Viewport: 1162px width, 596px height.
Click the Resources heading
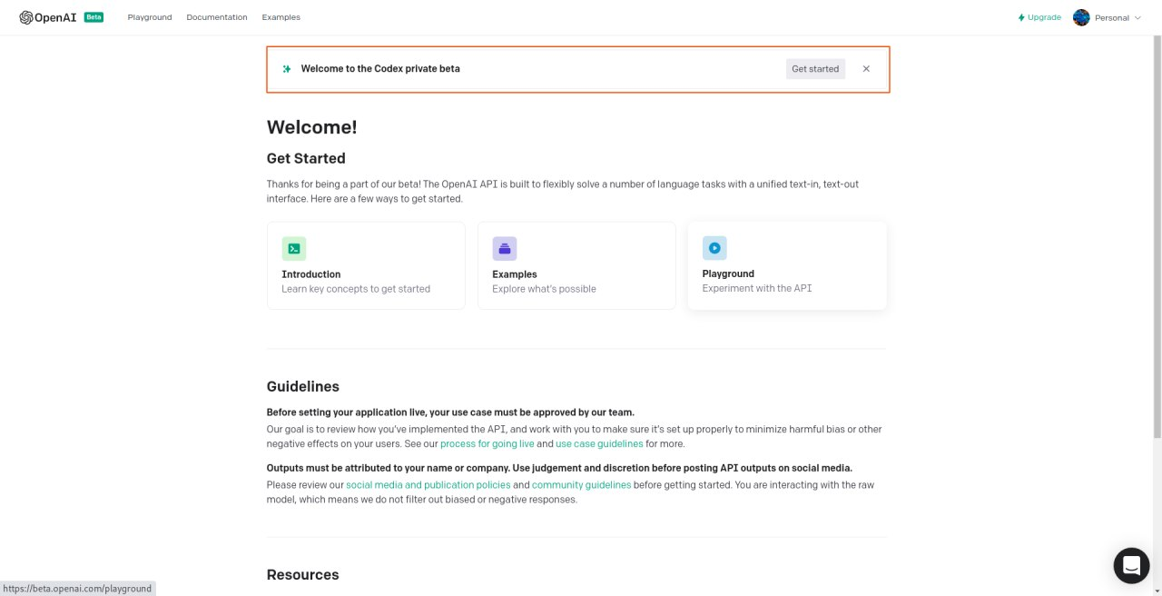coord(303,575)
